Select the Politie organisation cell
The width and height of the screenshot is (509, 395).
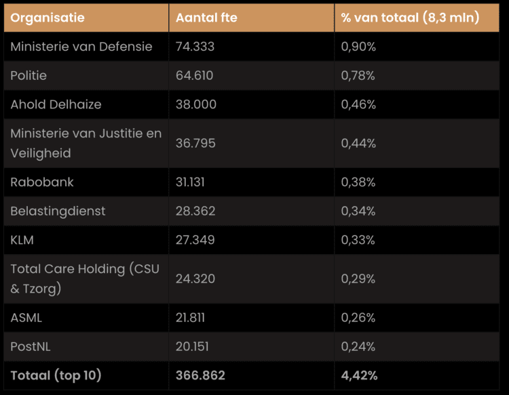click(29, 75)
